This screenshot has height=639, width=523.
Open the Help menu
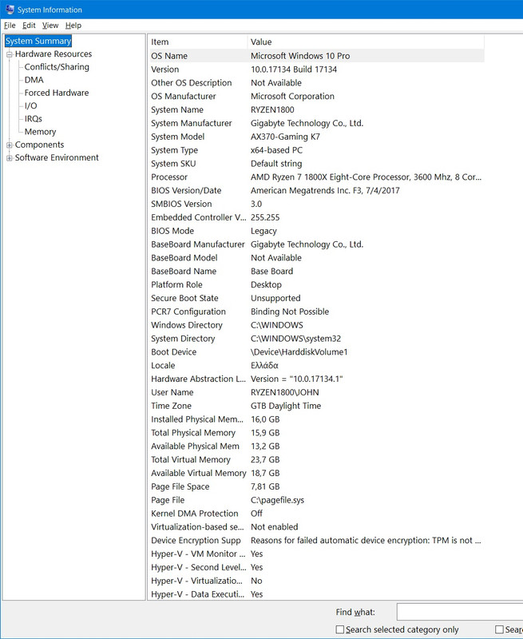(x=73, y=26)
